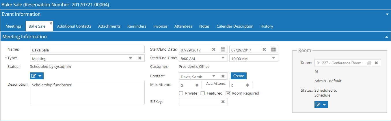The image size is (391, 121).
Task: Open the Contact dropdown
Action: pyautogui.click(x=214, y=76)
